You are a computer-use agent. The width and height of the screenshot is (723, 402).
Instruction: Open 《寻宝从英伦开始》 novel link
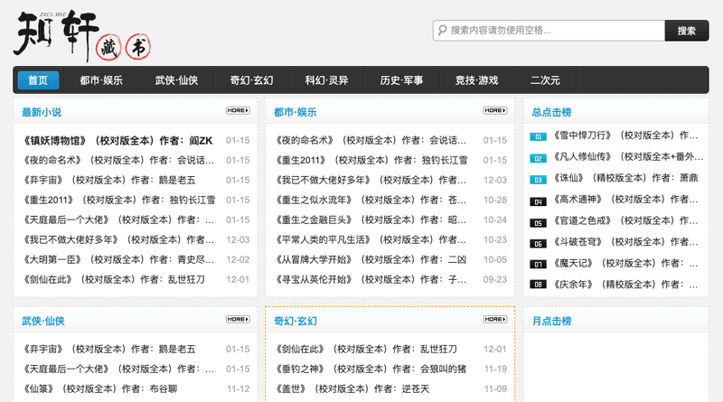click(x=371, y=279)
